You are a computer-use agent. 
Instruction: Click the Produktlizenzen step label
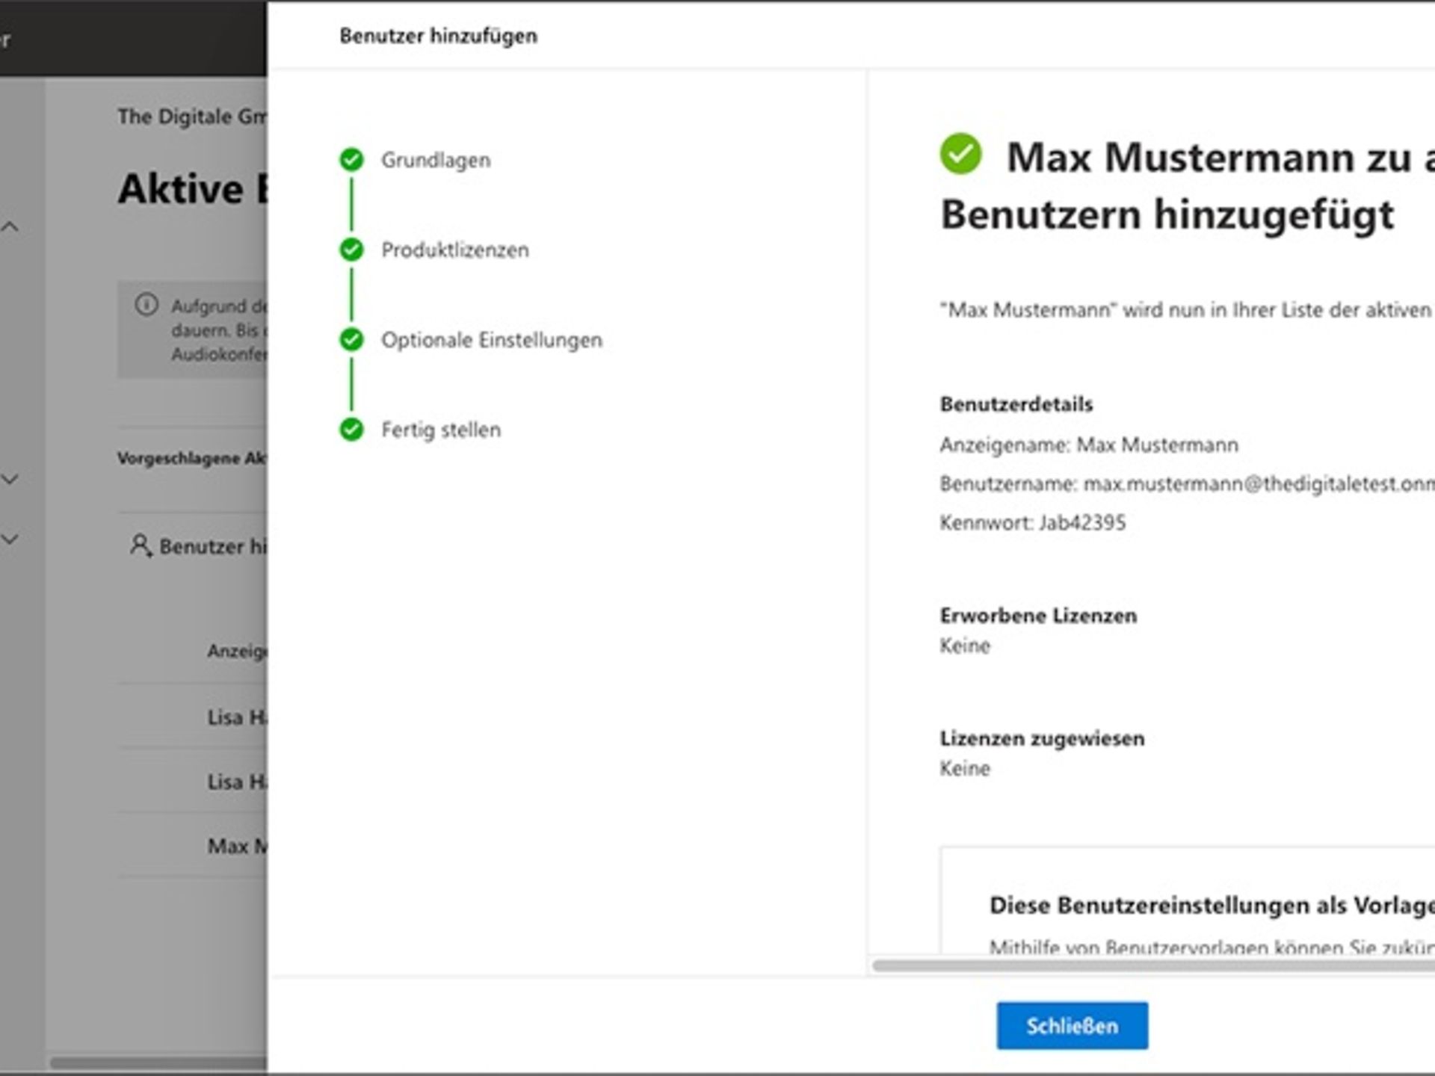coord(455,250)
